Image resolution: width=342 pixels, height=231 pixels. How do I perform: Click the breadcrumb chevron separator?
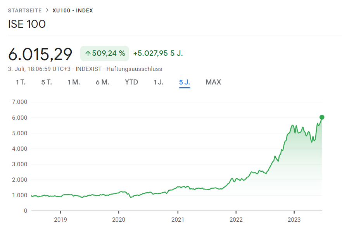[47, 10]
